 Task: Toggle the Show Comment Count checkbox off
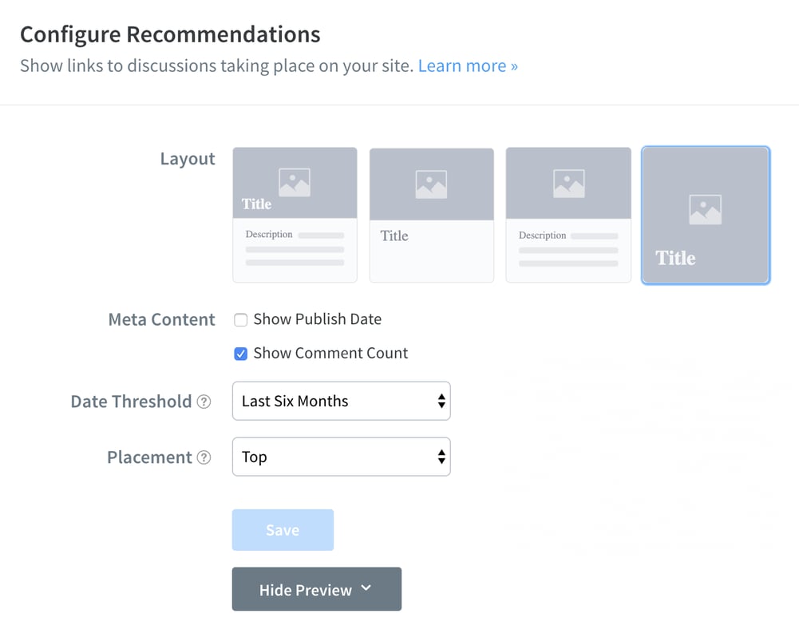coord(240,353)
